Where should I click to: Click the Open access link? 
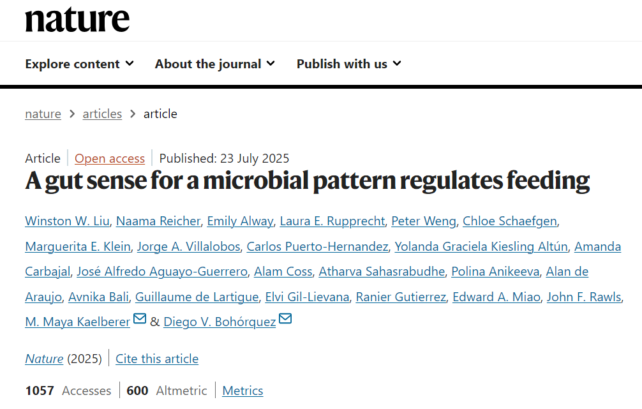(x=110, y=158)
